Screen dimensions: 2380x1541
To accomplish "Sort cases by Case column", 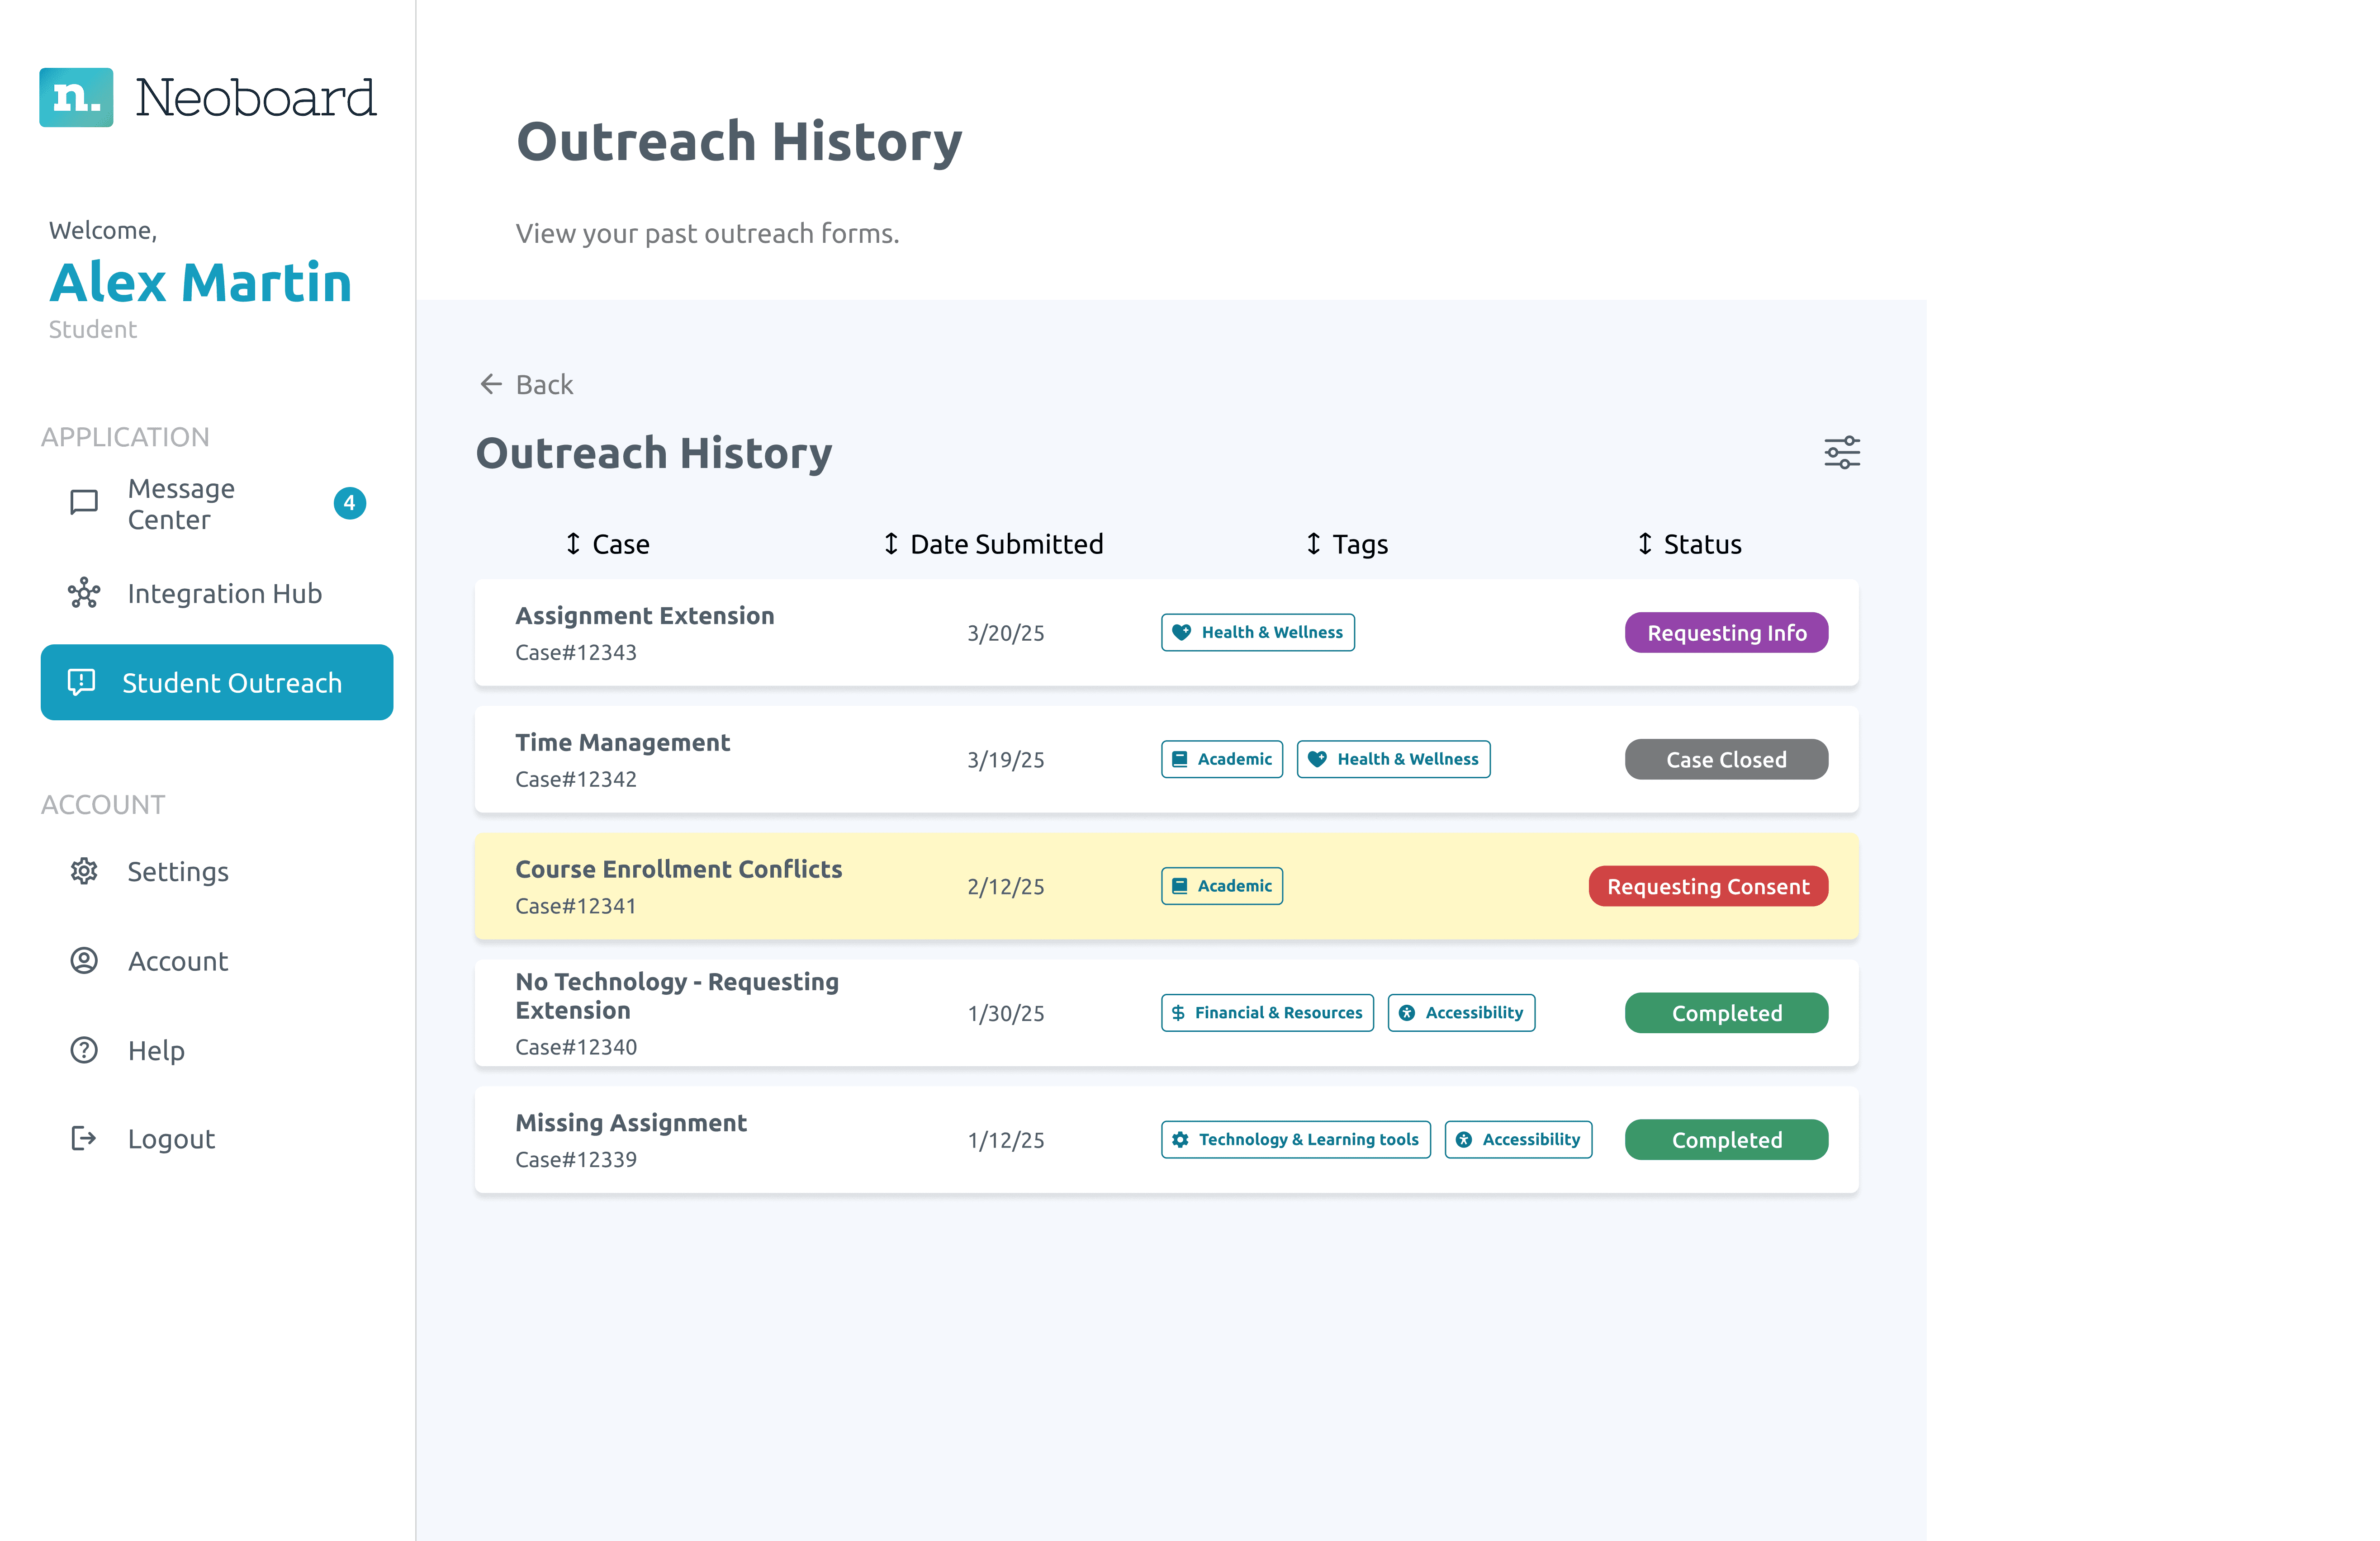I will pyautogui.click(x=607, y=544).
